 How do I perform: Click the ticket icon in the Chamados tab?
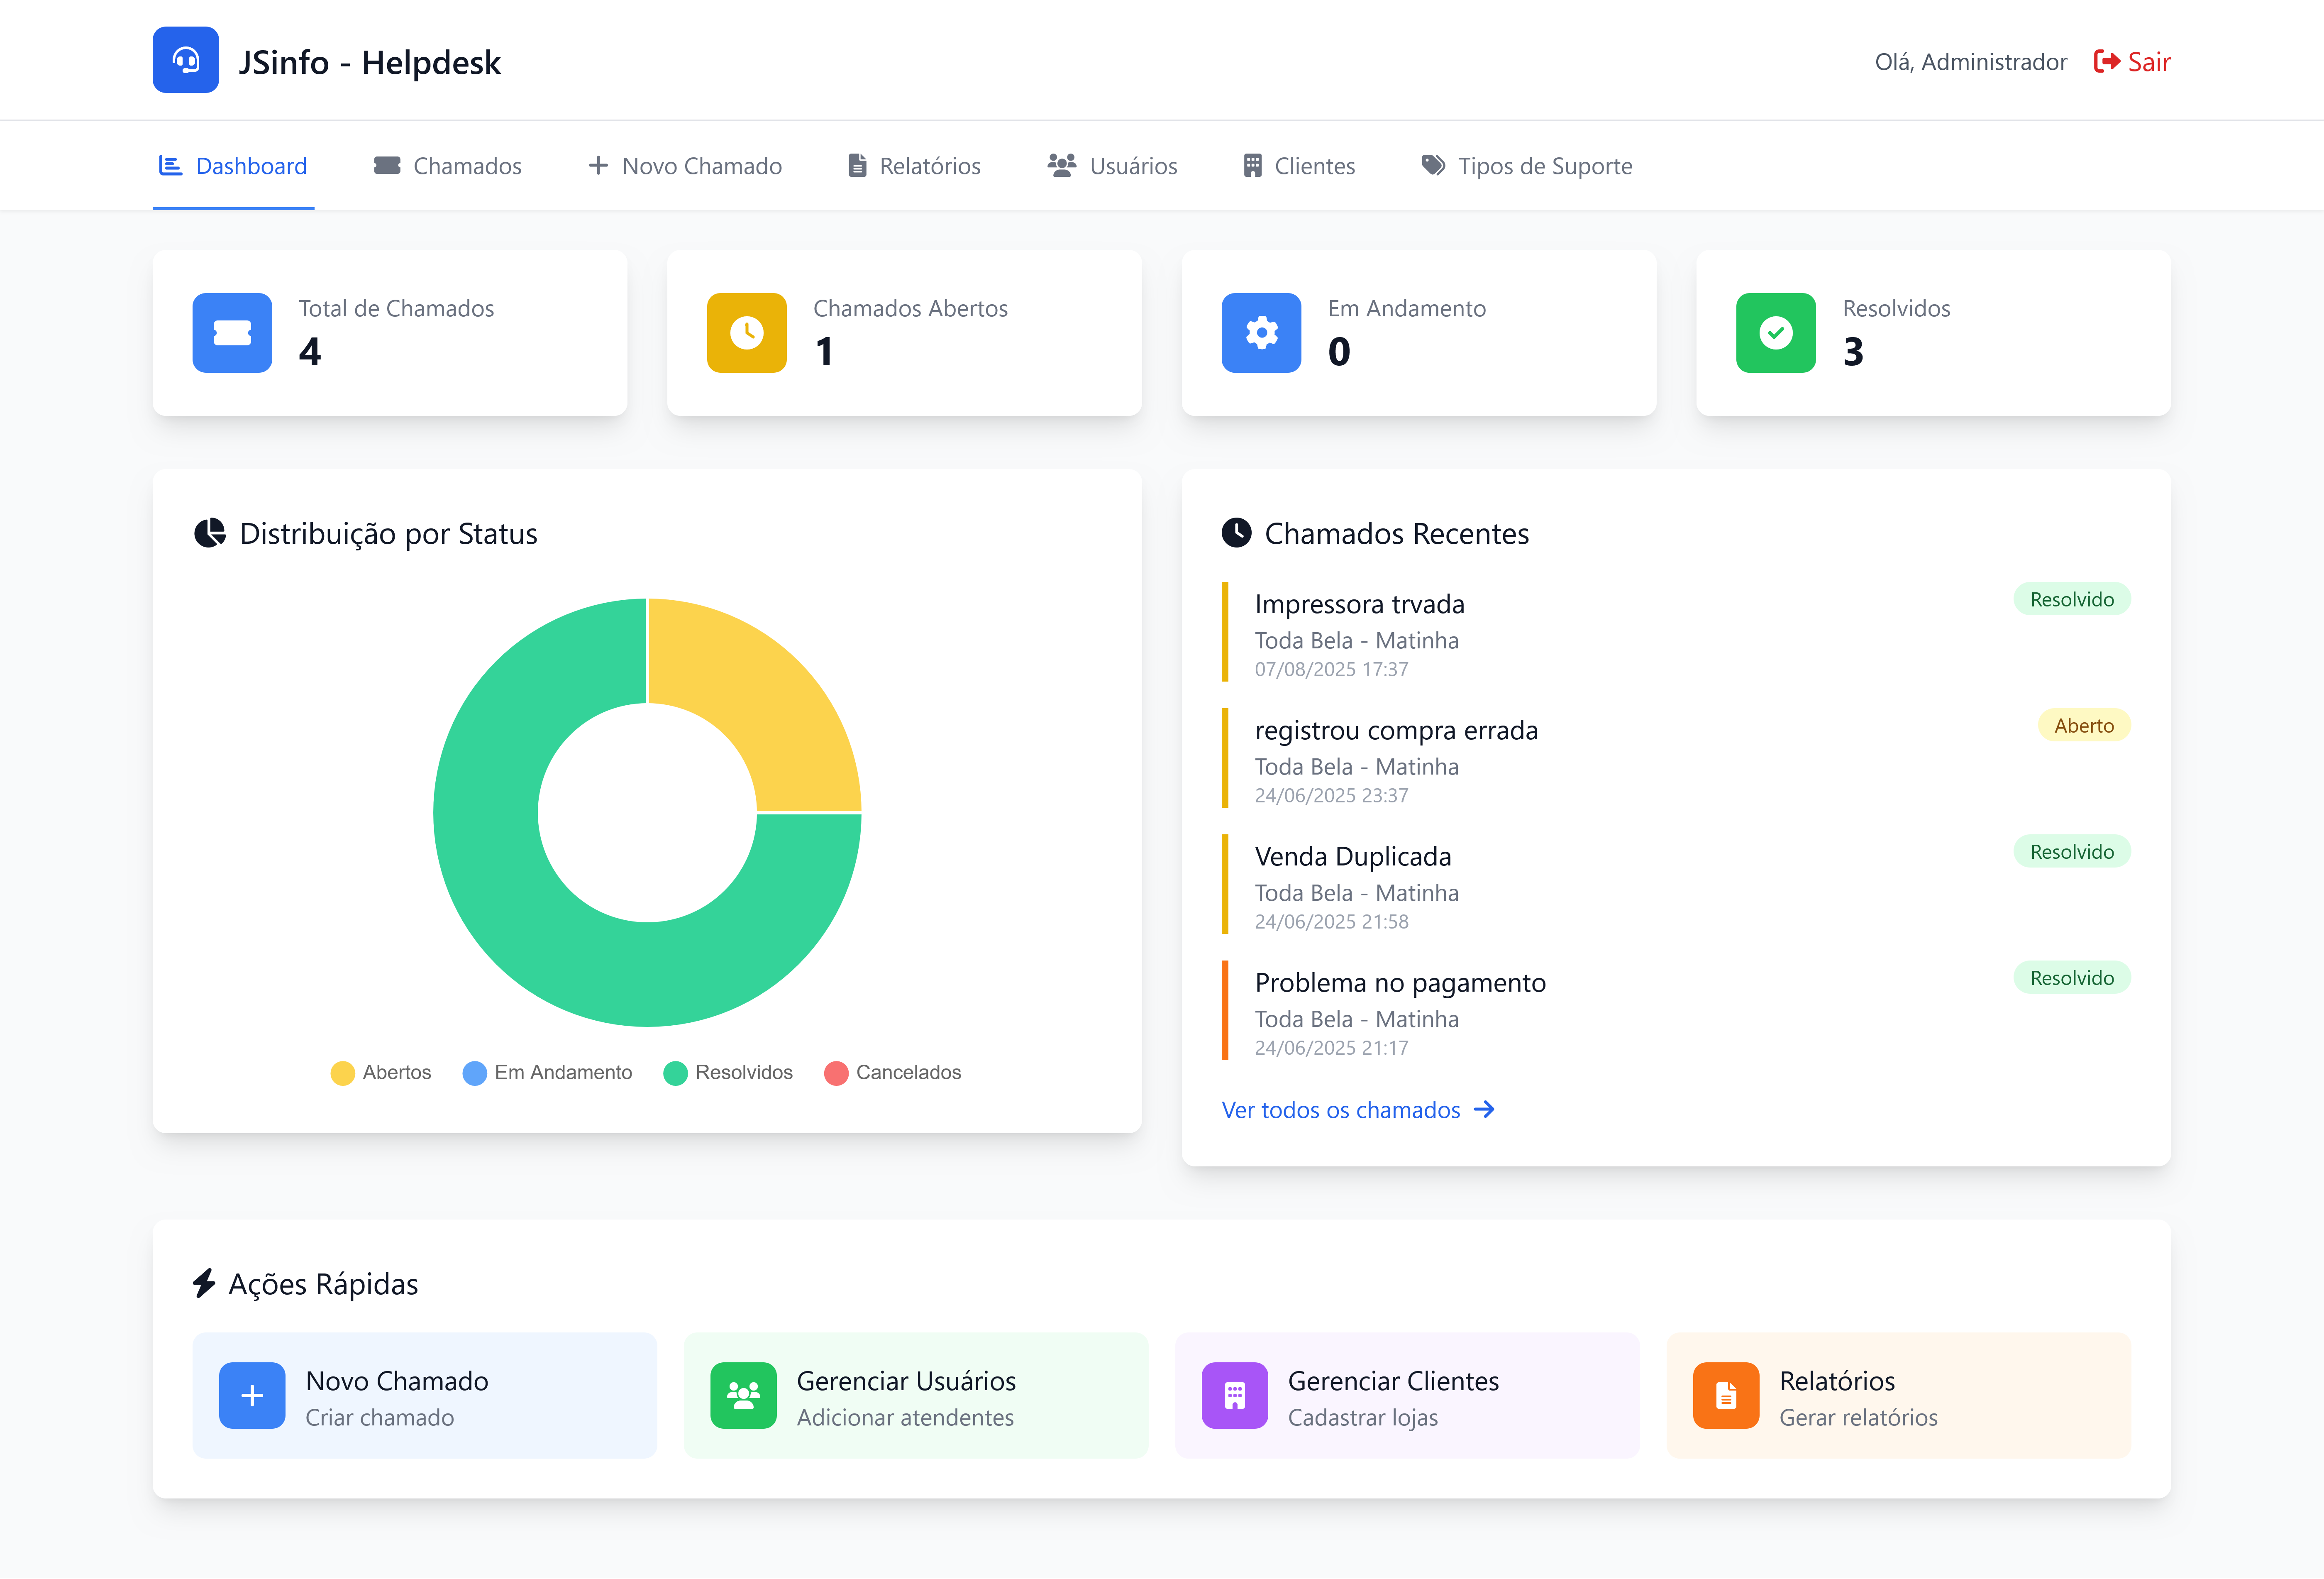coord(387,166)
